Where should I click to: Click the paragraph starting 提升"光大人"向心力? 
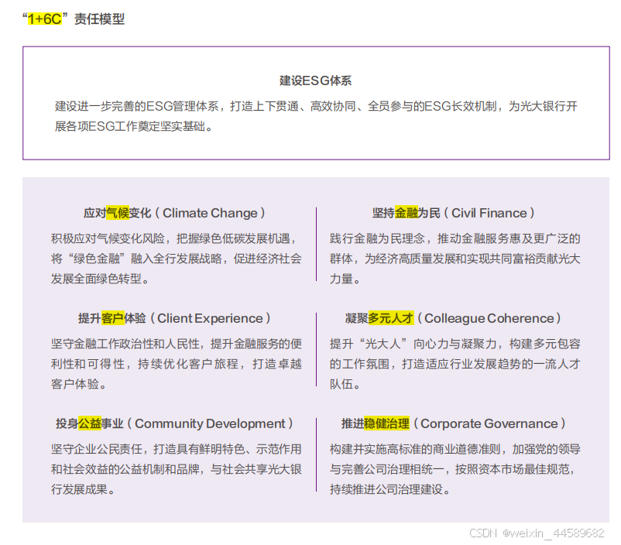(455, 364)
